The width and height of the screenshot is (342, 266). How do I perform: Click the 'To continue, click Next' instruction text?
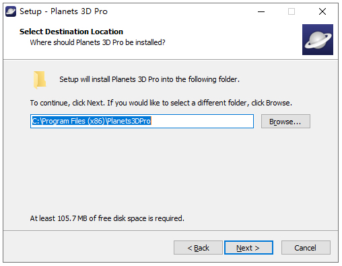[161, 103]
